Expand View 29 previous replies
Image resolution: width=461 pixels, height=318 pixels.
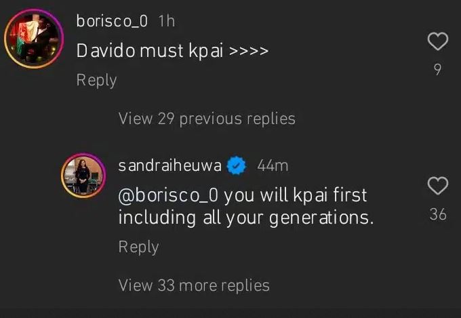pos(207,119)
